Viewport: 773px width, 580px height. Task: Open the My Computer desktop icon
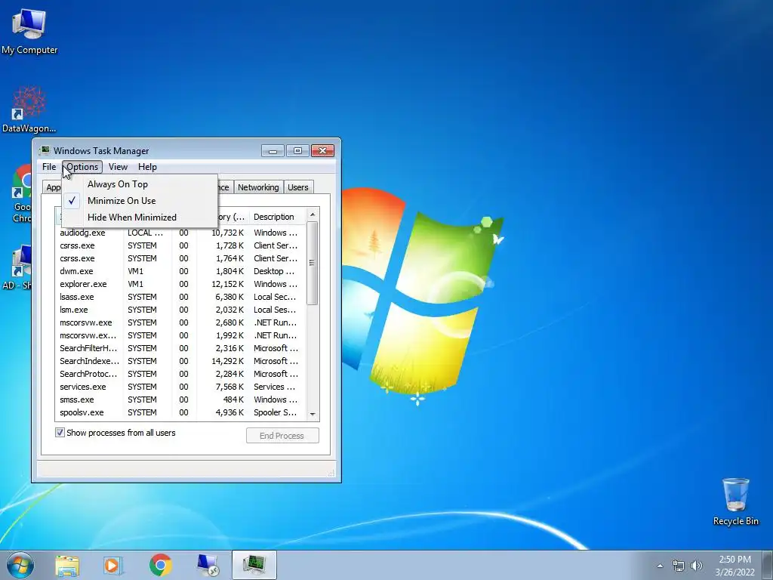[29, 32]
